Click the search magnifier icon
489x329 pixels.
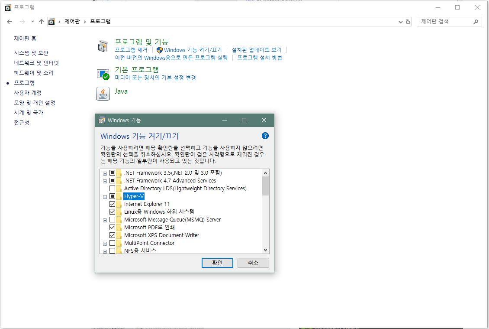tap(476, 22)
